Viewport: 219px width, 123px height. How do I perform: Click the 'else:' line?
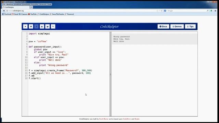pyautogui.click(x=37, y=63)
